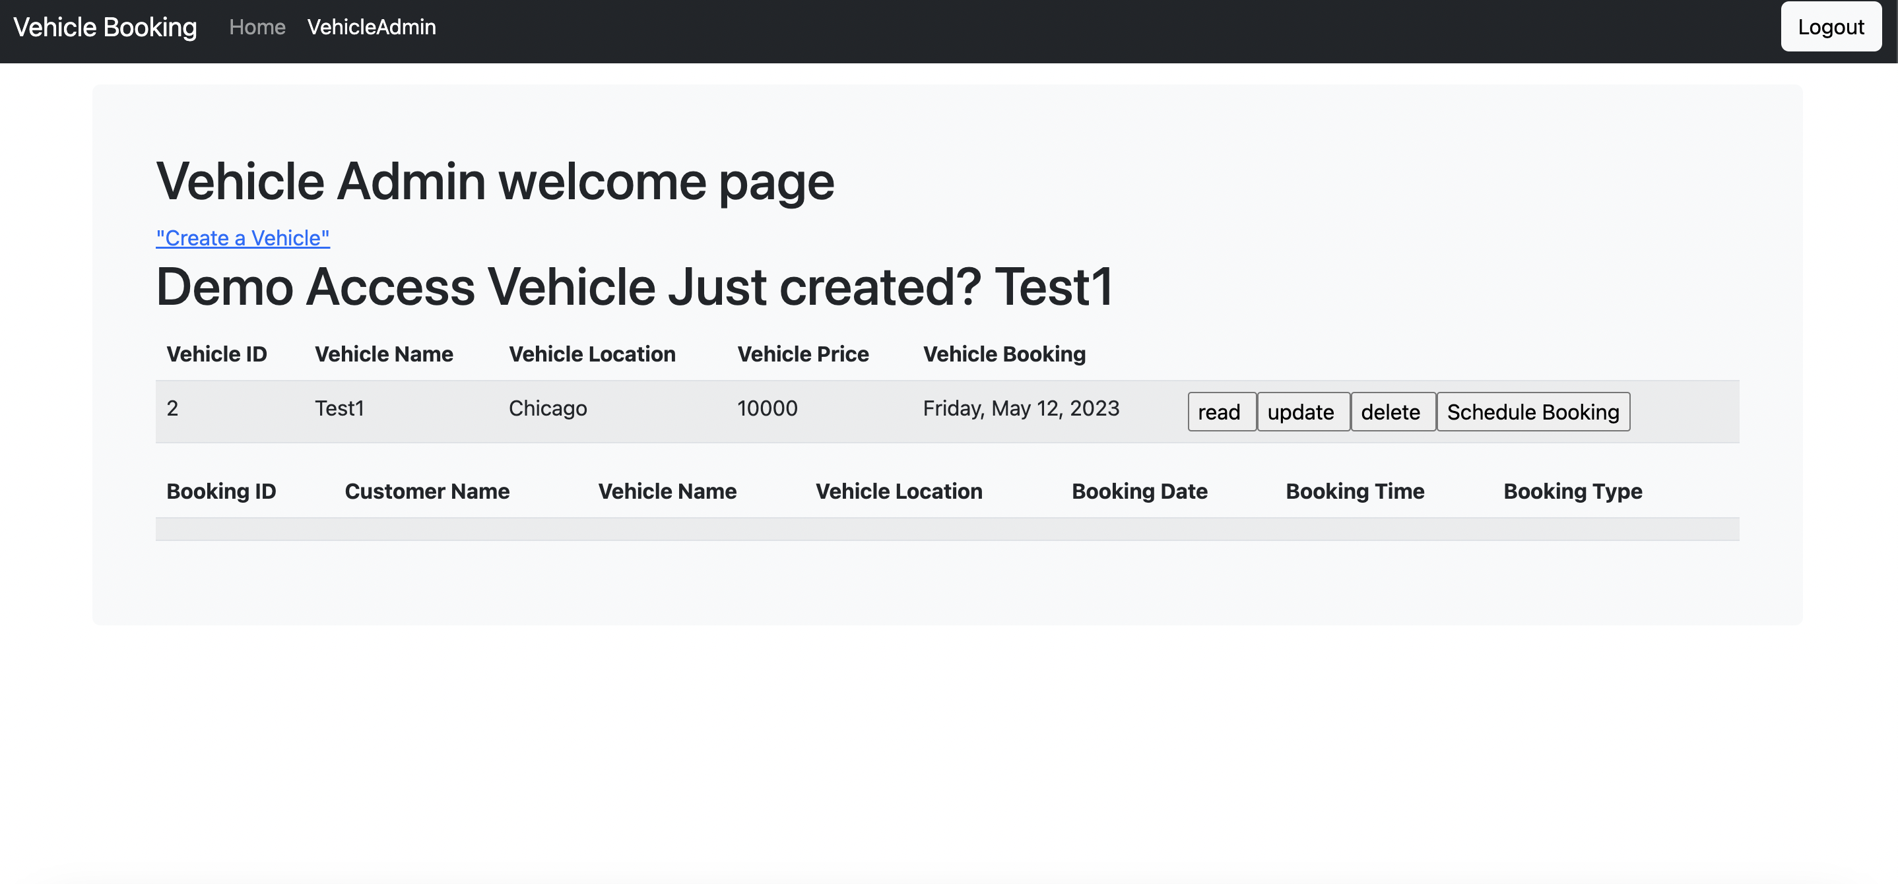Open the "Create a Vehicle" link
1898x884 pixels.
242,237
